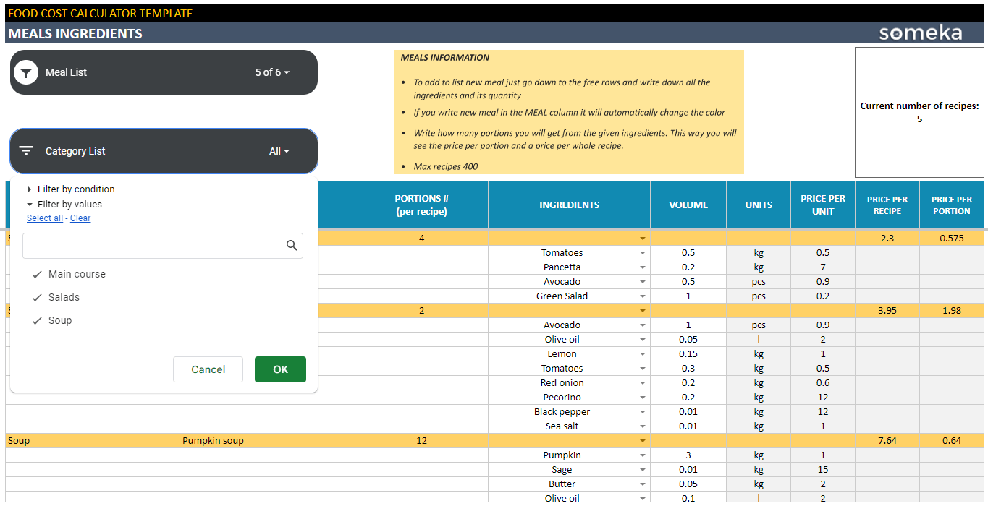This screenshot has width=988, height=506.
Task: Click inside the filter search field
Action: tap(152, 246)
